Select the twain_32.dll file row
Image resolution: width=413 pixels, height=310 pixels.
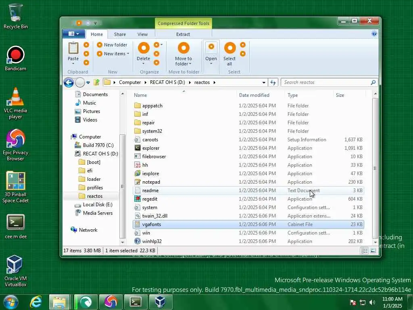[x=248, y=216]
